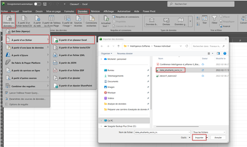Open the Tous les fichiers type dropdown

click(209, 132)
